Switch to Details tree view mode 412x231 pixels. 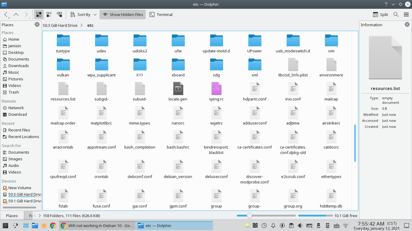(x=59, y=14)
